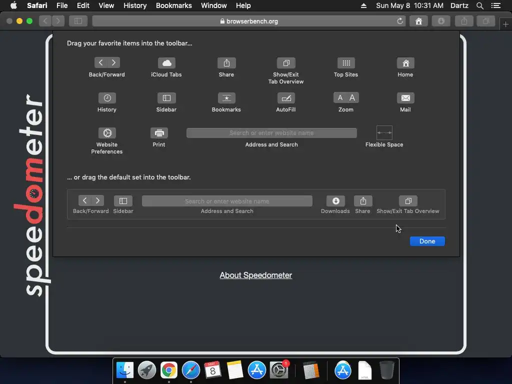Open the File menu
The image size is (512, 384).
point(62,5)
